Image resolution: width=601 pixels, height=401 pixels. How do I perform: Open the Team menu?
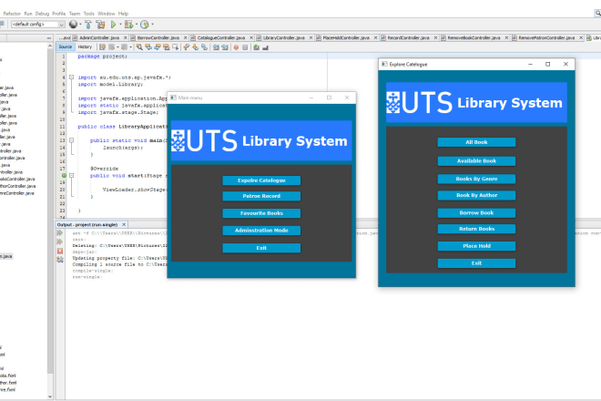pos(75,14)
